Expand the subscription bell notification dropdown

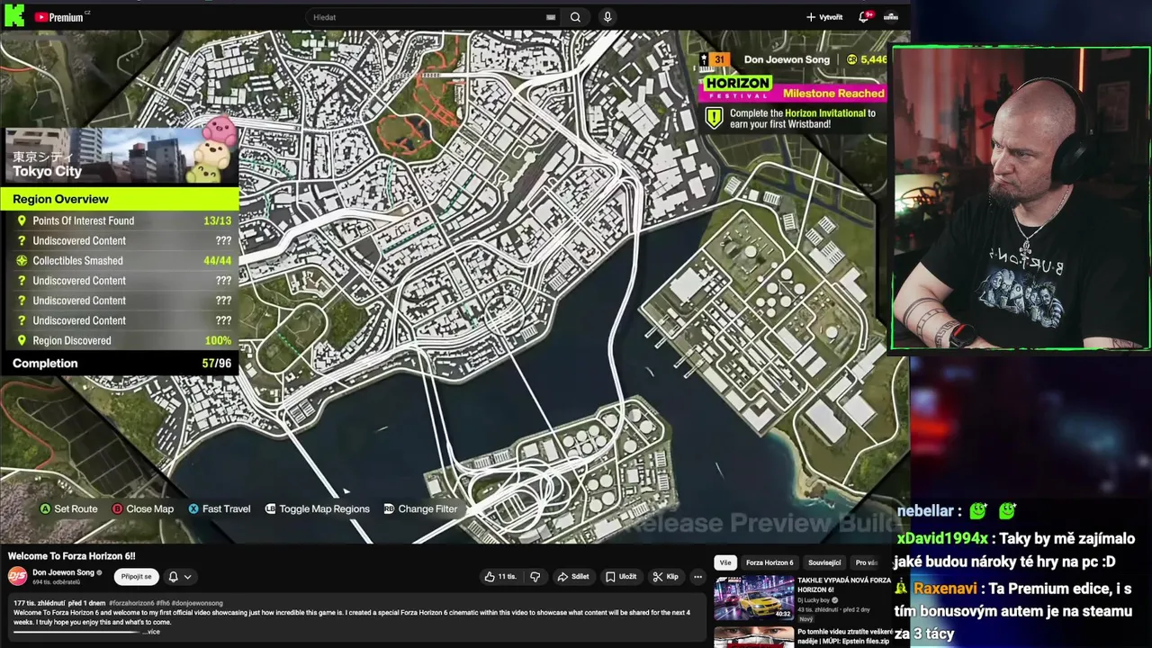[179, 577]
